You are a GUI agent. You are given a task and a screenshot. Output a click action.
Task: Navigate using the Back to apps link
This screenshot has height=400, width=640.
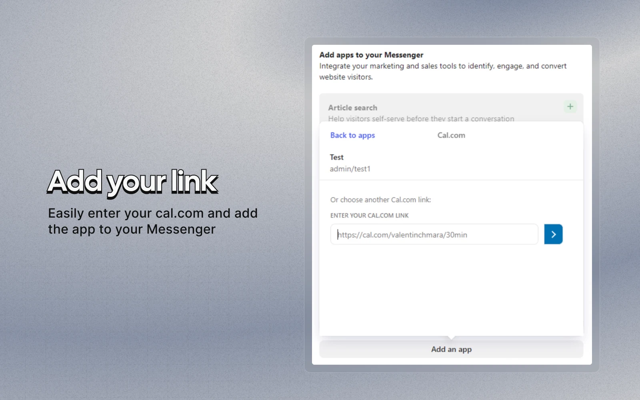point(352,135)
